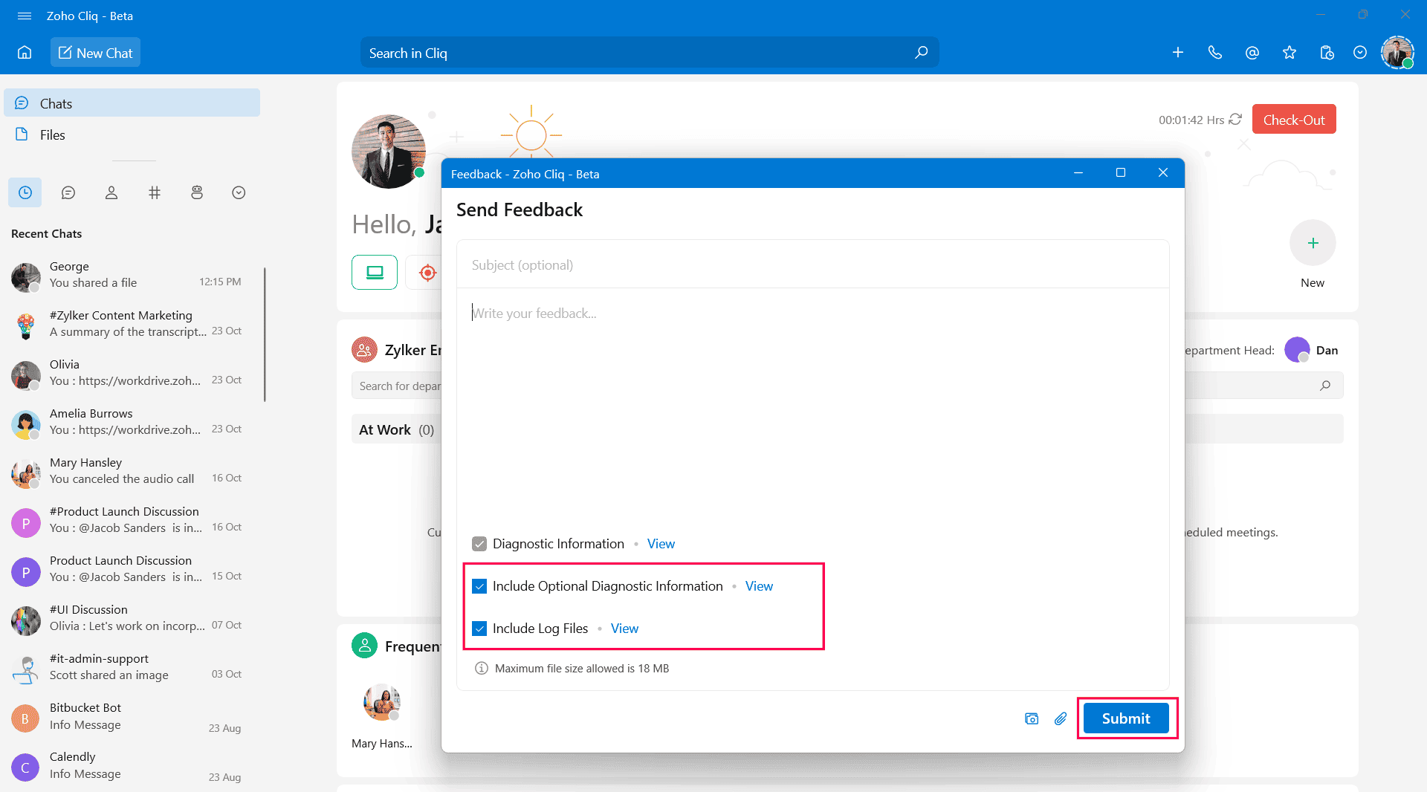The image size is (1427, 792).
Task: Show the chat bubble conversations filter
Action: click(x=68, y=193)
